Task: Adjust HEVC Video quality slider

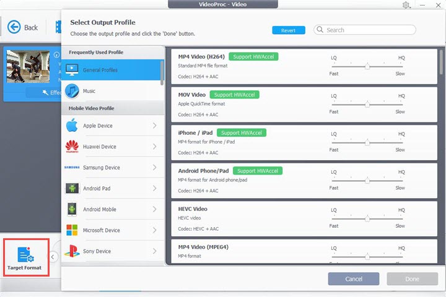Action: coord(367,219)
